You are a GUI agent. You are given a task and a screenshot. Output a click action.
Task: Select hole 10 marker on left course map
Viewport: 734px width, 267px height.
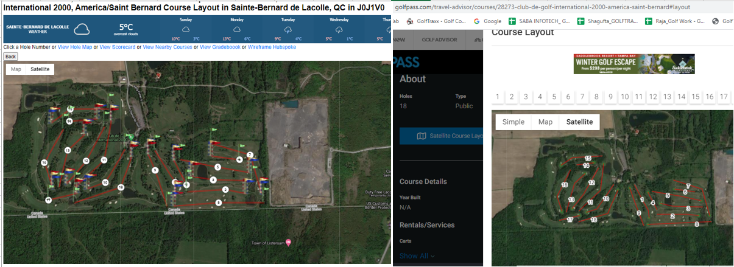(105, 182)
